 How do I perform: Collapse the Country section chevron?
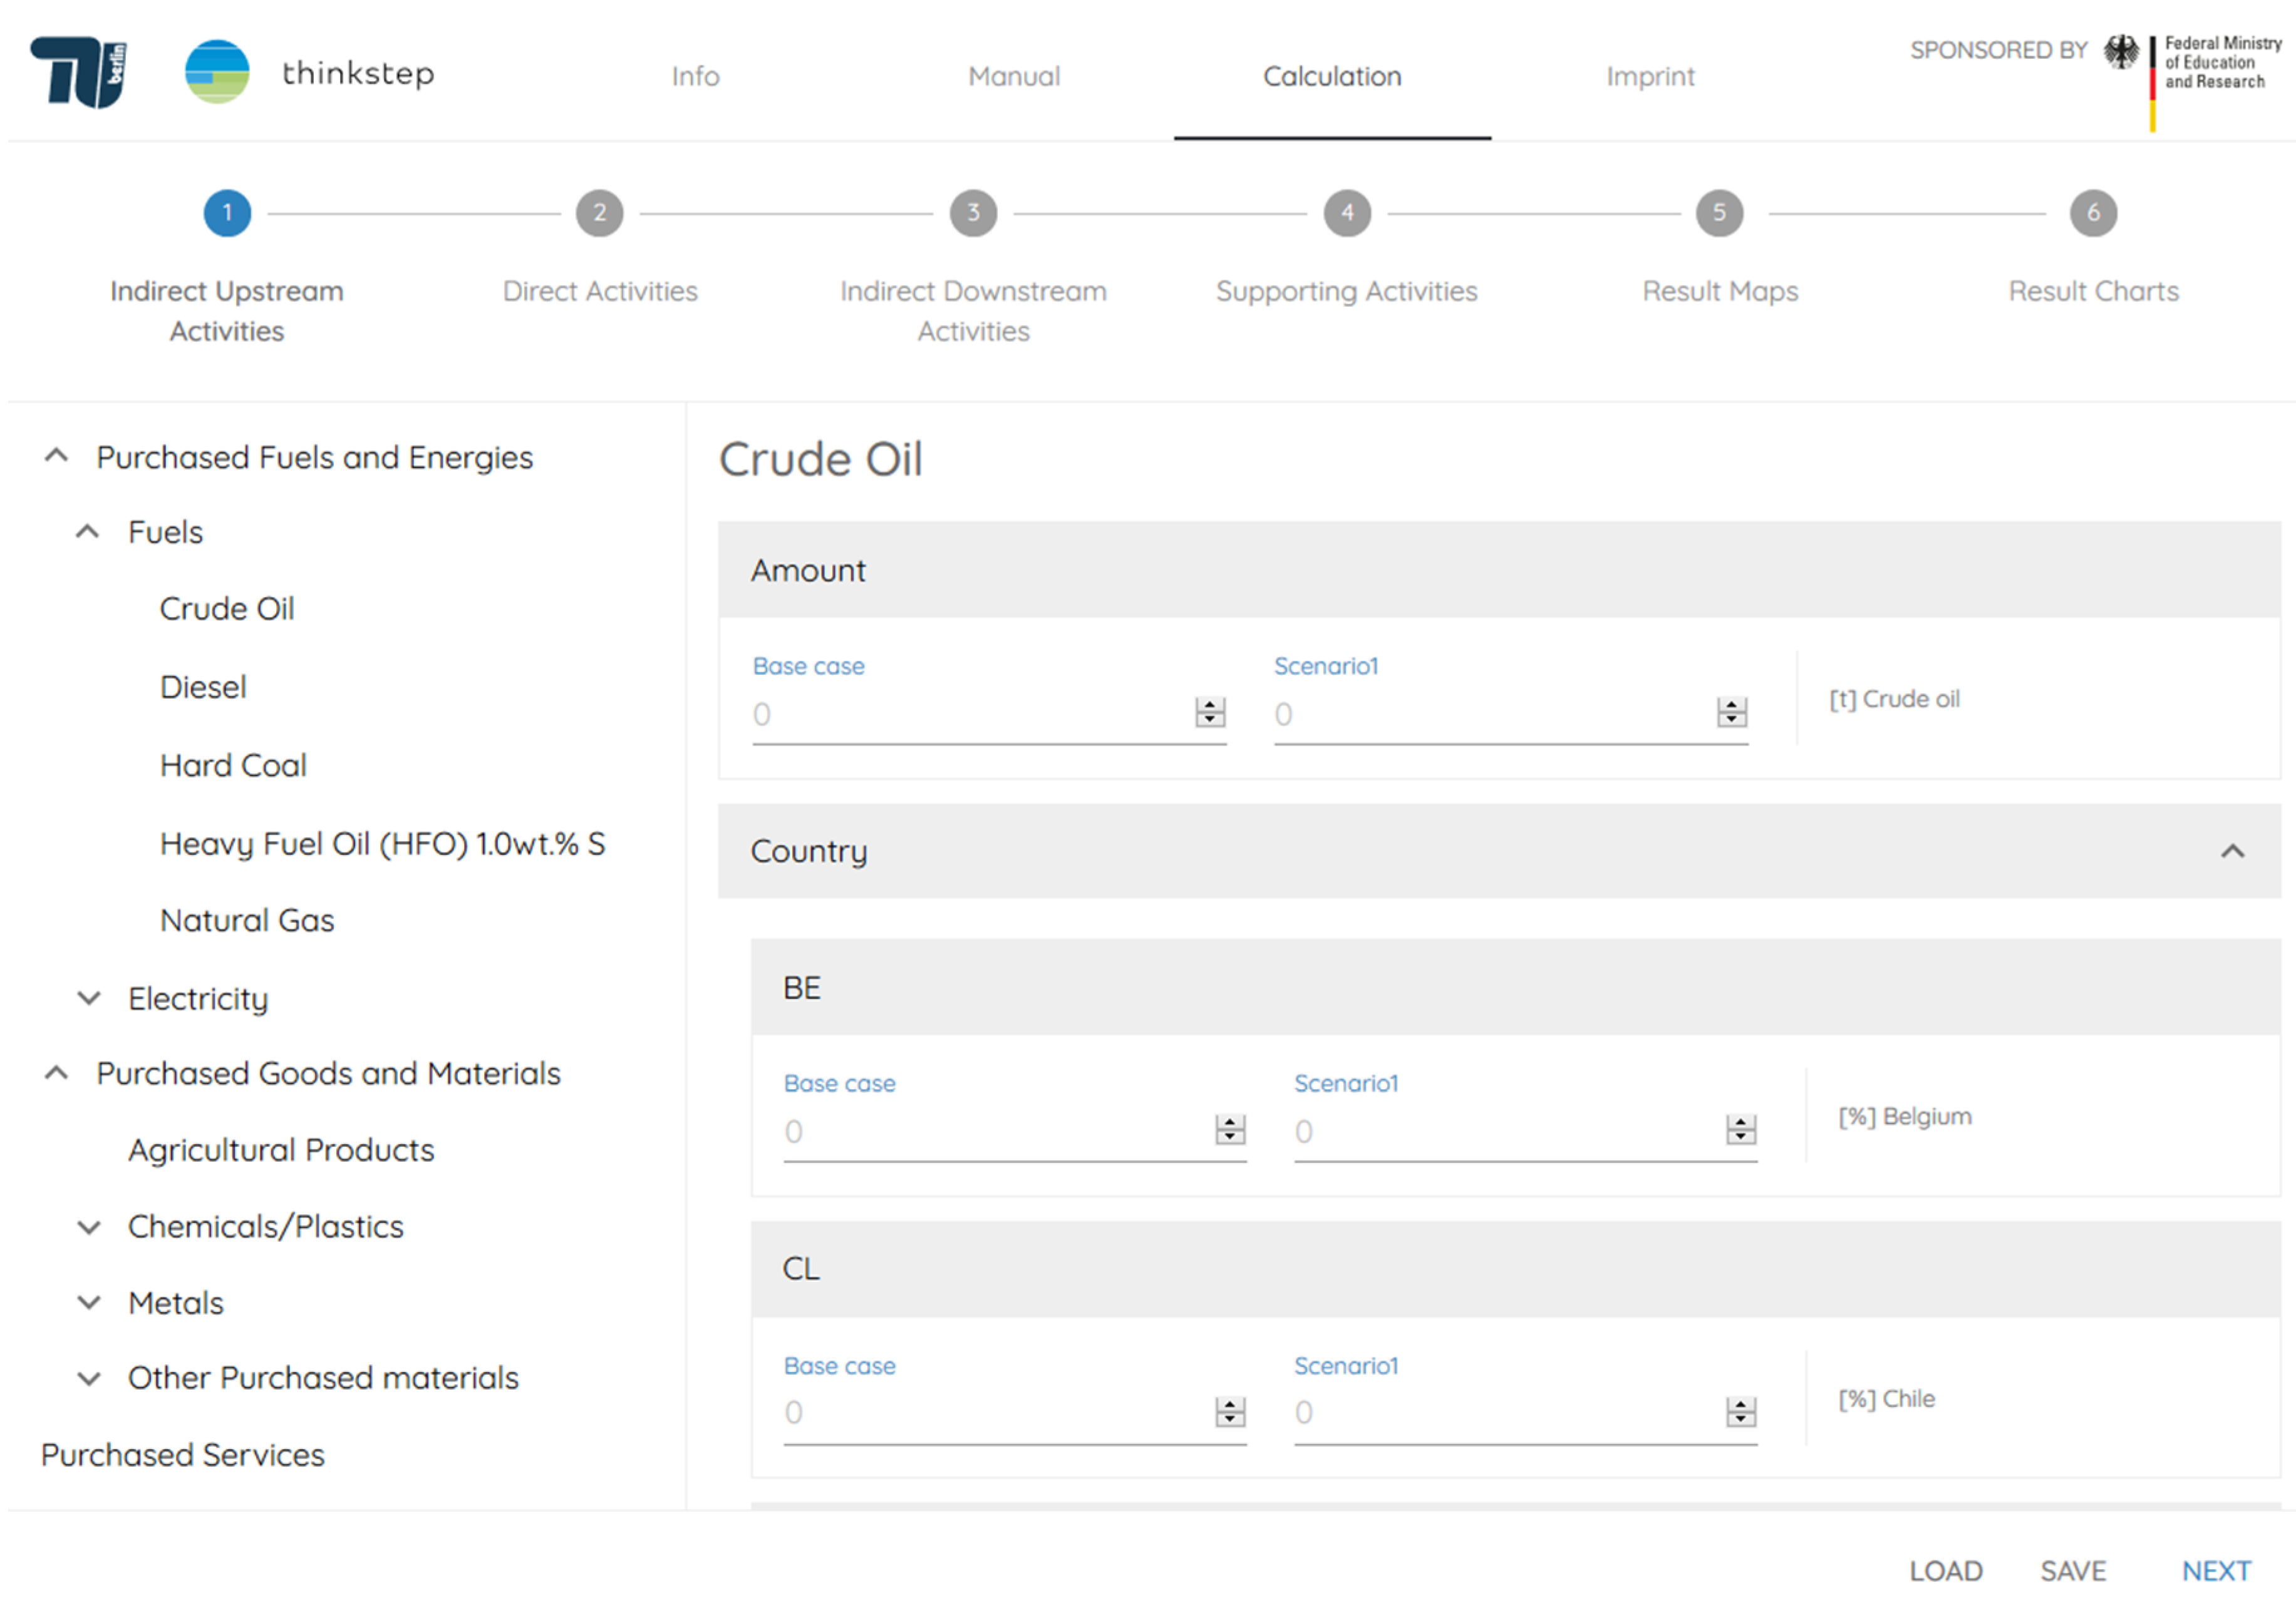click(x=2232, y=851)
